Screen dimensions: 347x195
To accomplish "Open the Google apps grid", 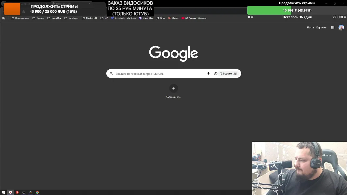I will click(333, 28).
